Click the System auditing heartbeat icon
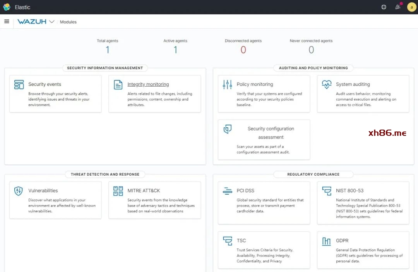418x272 pixels. pos(327,84)
